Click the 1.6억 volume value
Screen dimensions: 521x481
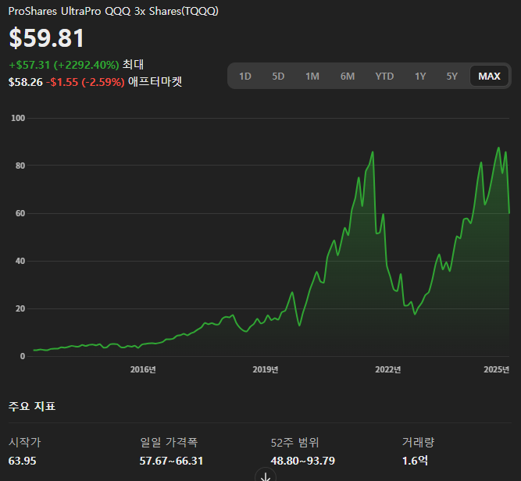coord(415,461)
